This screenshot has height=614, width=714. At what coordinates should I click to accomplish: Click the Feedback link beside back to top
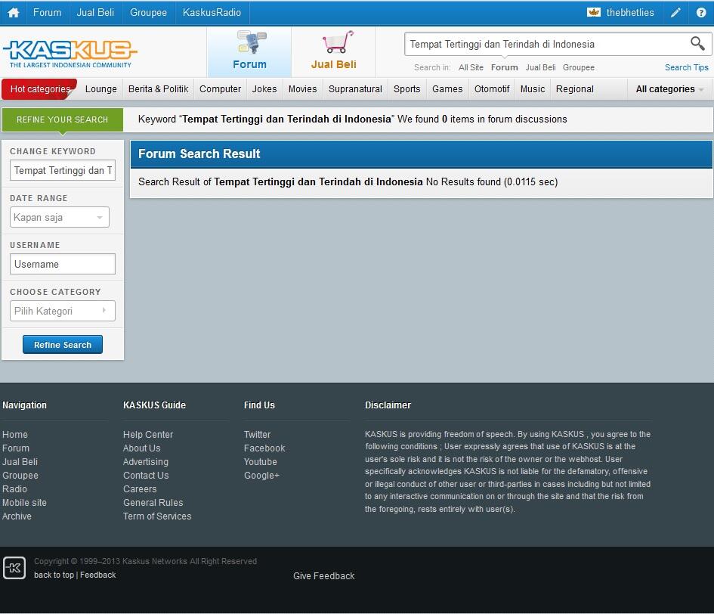point(98,575)
